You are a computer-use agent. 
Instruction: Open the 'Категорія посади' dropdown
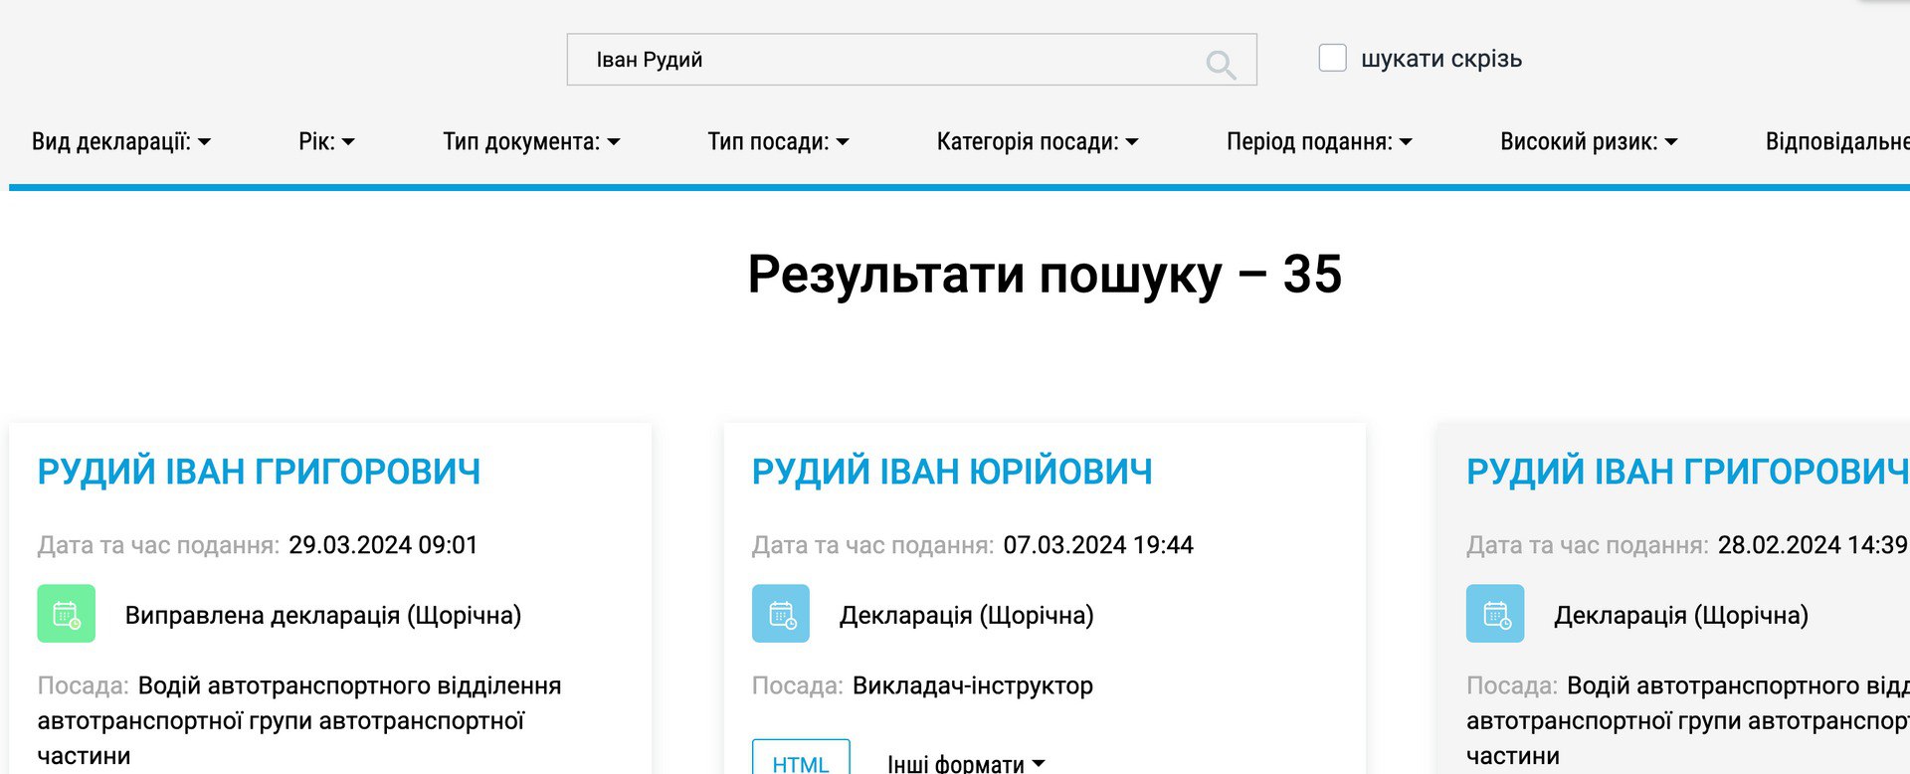(1038, 142)
